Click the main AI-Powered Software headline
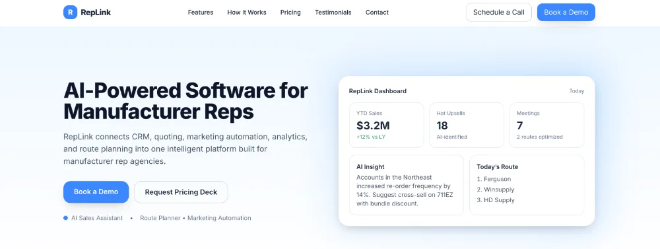The height and width of the screenshot is (249, 660). coord(185,100)
